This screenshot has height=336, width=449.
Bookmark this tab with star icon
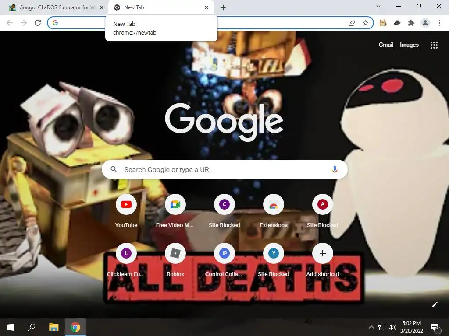tap(365, 23)
